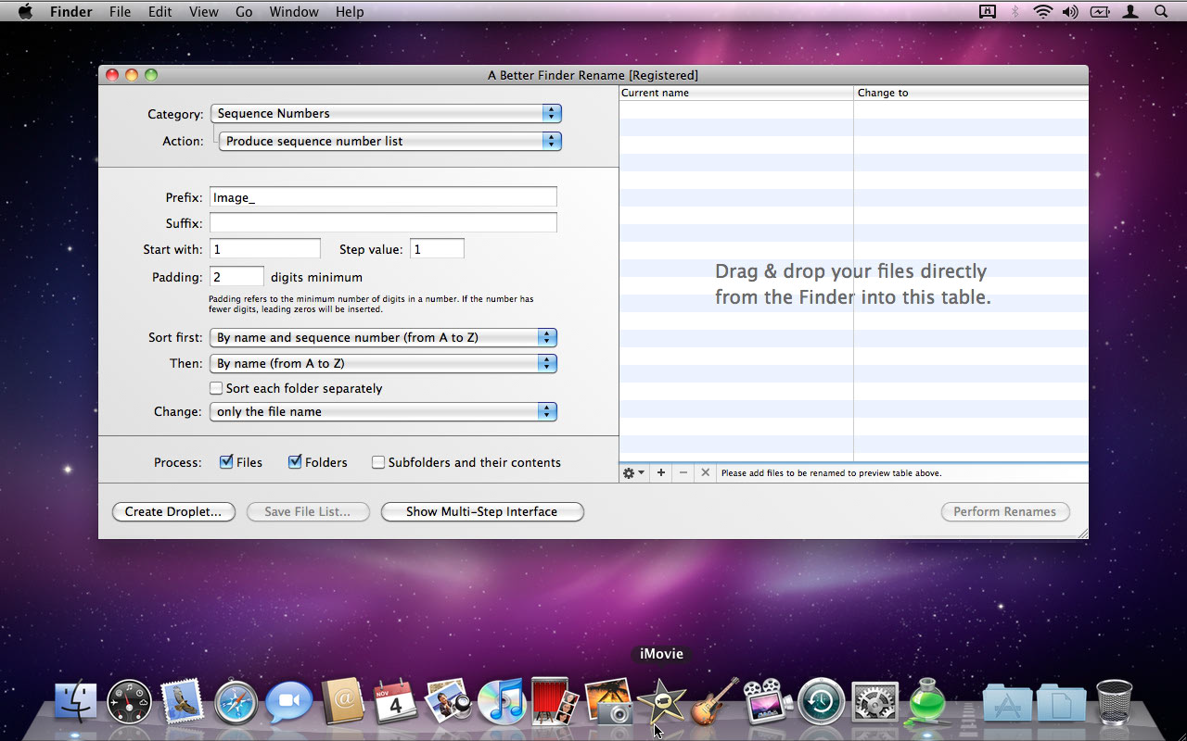Uncheck the Folders process checkbox
This screenshot has width=1187, height=741.
pyautogui.click(x=295, y=461)
